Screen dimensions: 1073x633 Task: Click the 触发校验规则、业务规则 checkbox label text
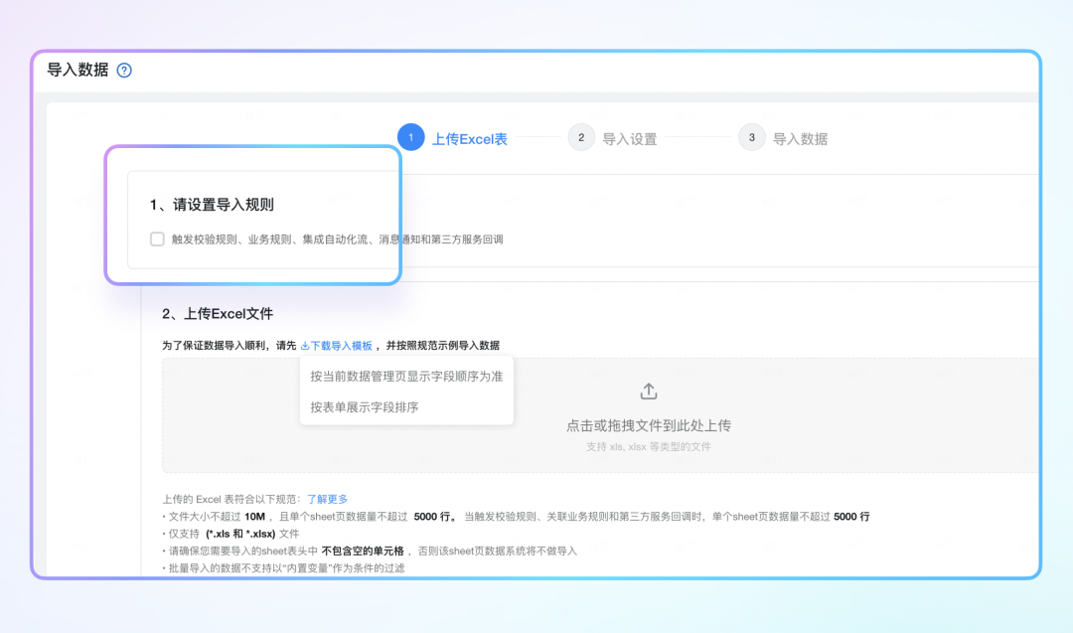pos(338,239)
